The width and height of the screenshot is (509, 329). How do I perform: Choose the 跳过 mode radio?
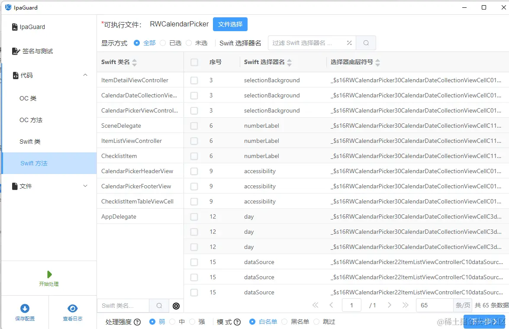click(316, 322)
